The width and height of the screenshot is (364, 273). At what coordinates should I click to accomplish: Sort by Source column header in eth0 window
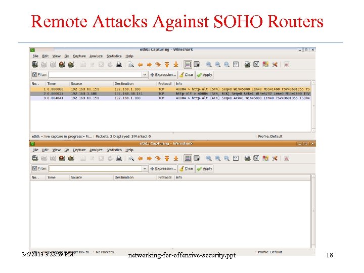point(91,83)
